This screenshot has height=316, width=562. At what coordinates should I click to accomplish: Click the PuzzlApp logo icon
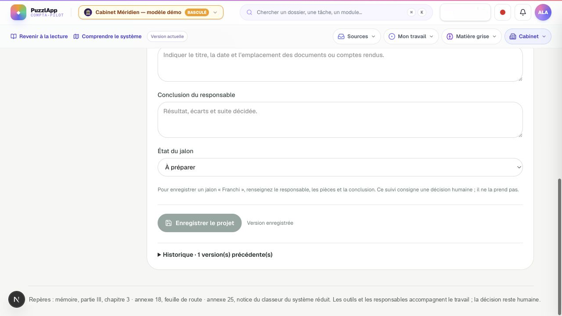coord(18,12)
